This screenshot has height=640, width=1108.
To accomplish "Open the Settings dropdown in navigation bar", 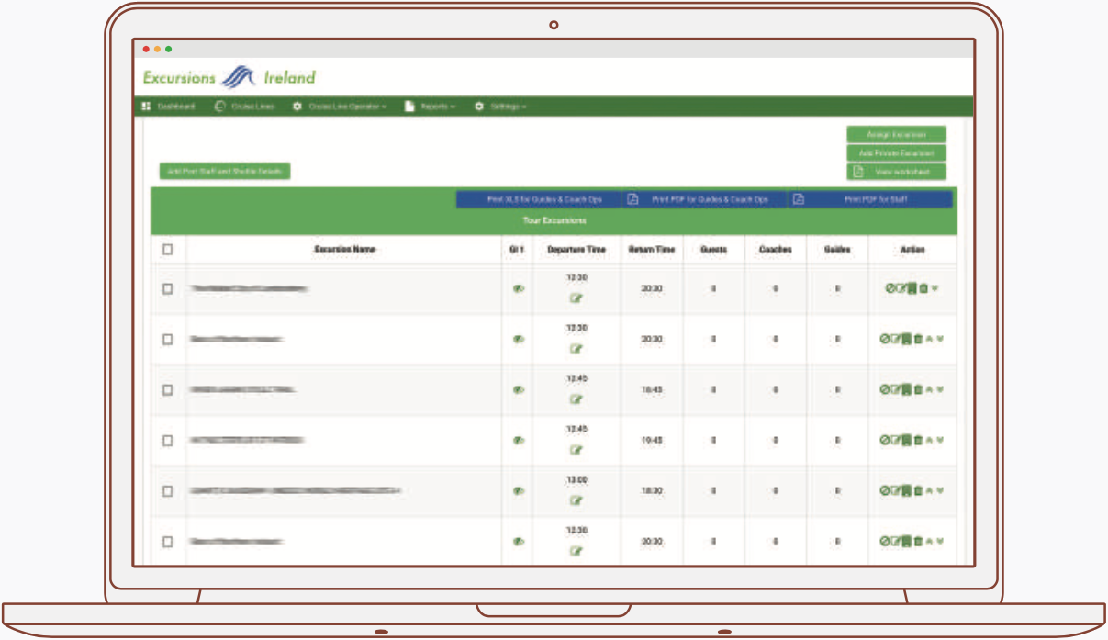I will tap(500, 107).
